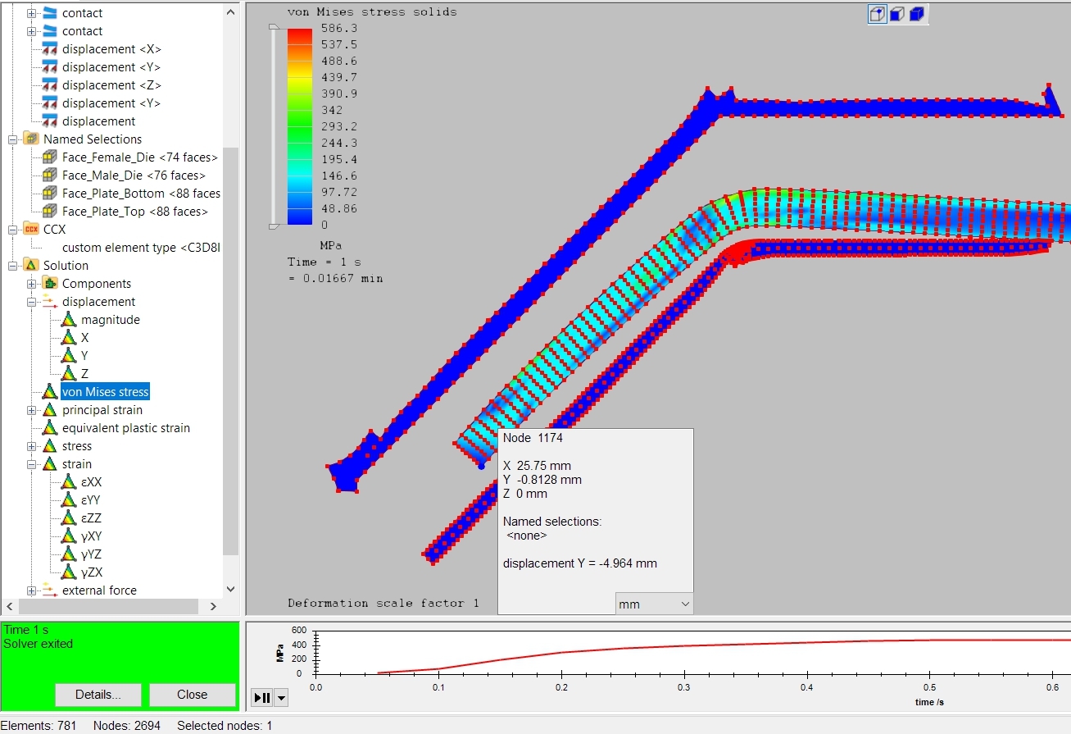The width and height of the screenshot is (1071, 734).
Task: Close the solver status panel
Action: (193, 695)
